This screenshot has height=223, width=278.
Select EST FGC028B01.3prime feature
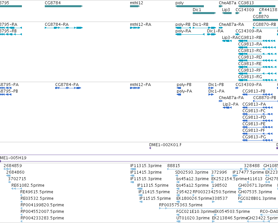[x=240, y=202]
